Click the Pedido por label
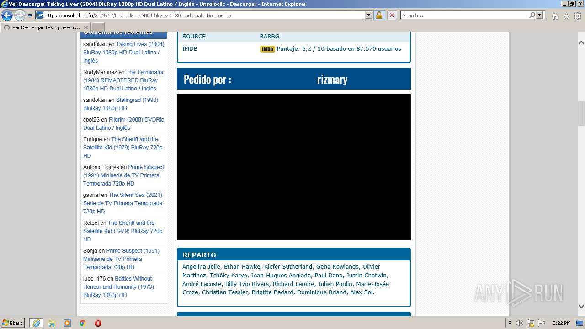The image size is (585, 329). (x=207, y=80)
